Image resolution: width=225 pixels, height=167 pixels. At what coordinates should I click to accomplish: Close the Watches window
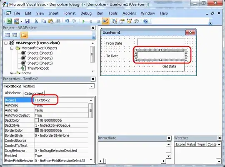point(220,138)
